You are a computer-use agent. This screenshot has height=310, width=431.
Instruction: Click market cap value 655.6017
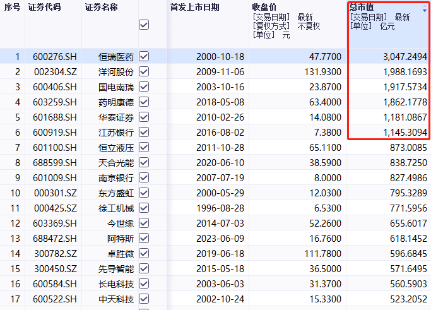coord(408,223)
